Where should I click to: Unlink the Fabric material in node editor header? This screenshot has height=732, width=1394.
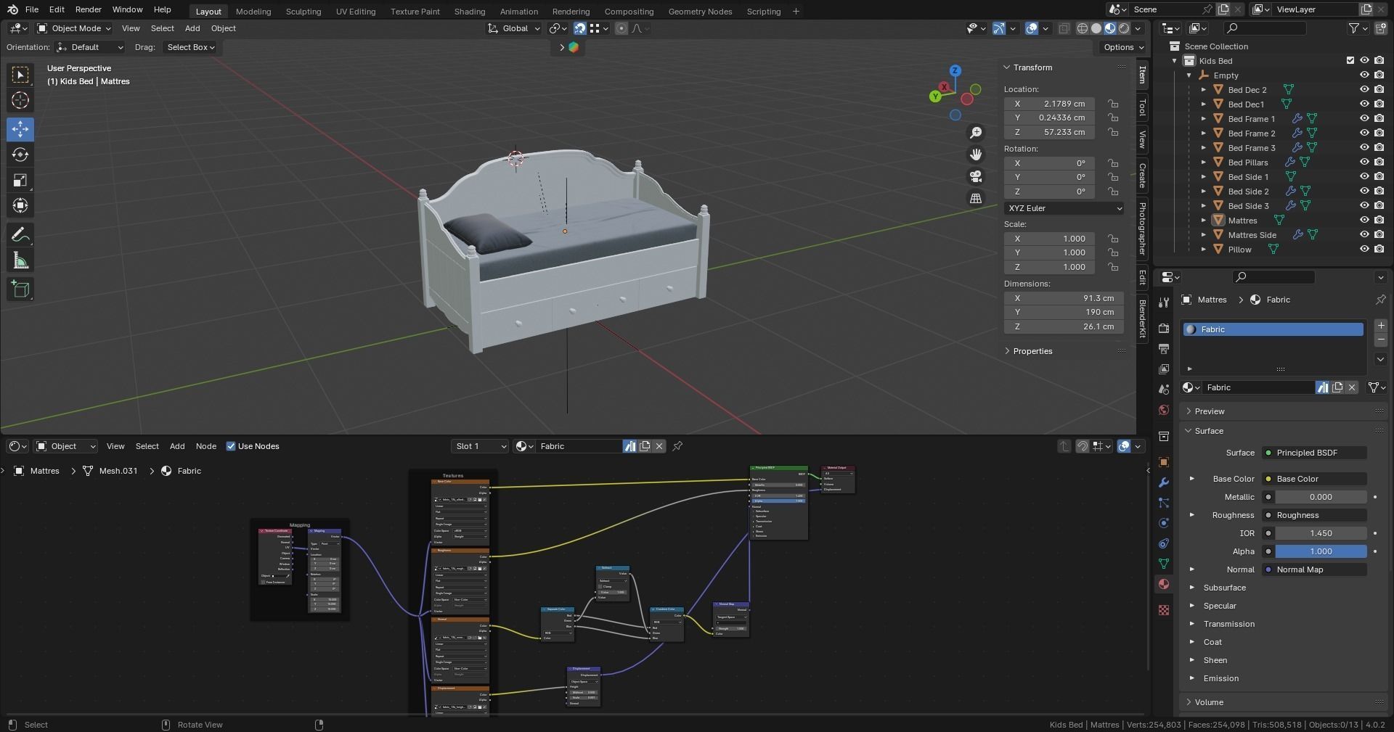pos(659,446)
